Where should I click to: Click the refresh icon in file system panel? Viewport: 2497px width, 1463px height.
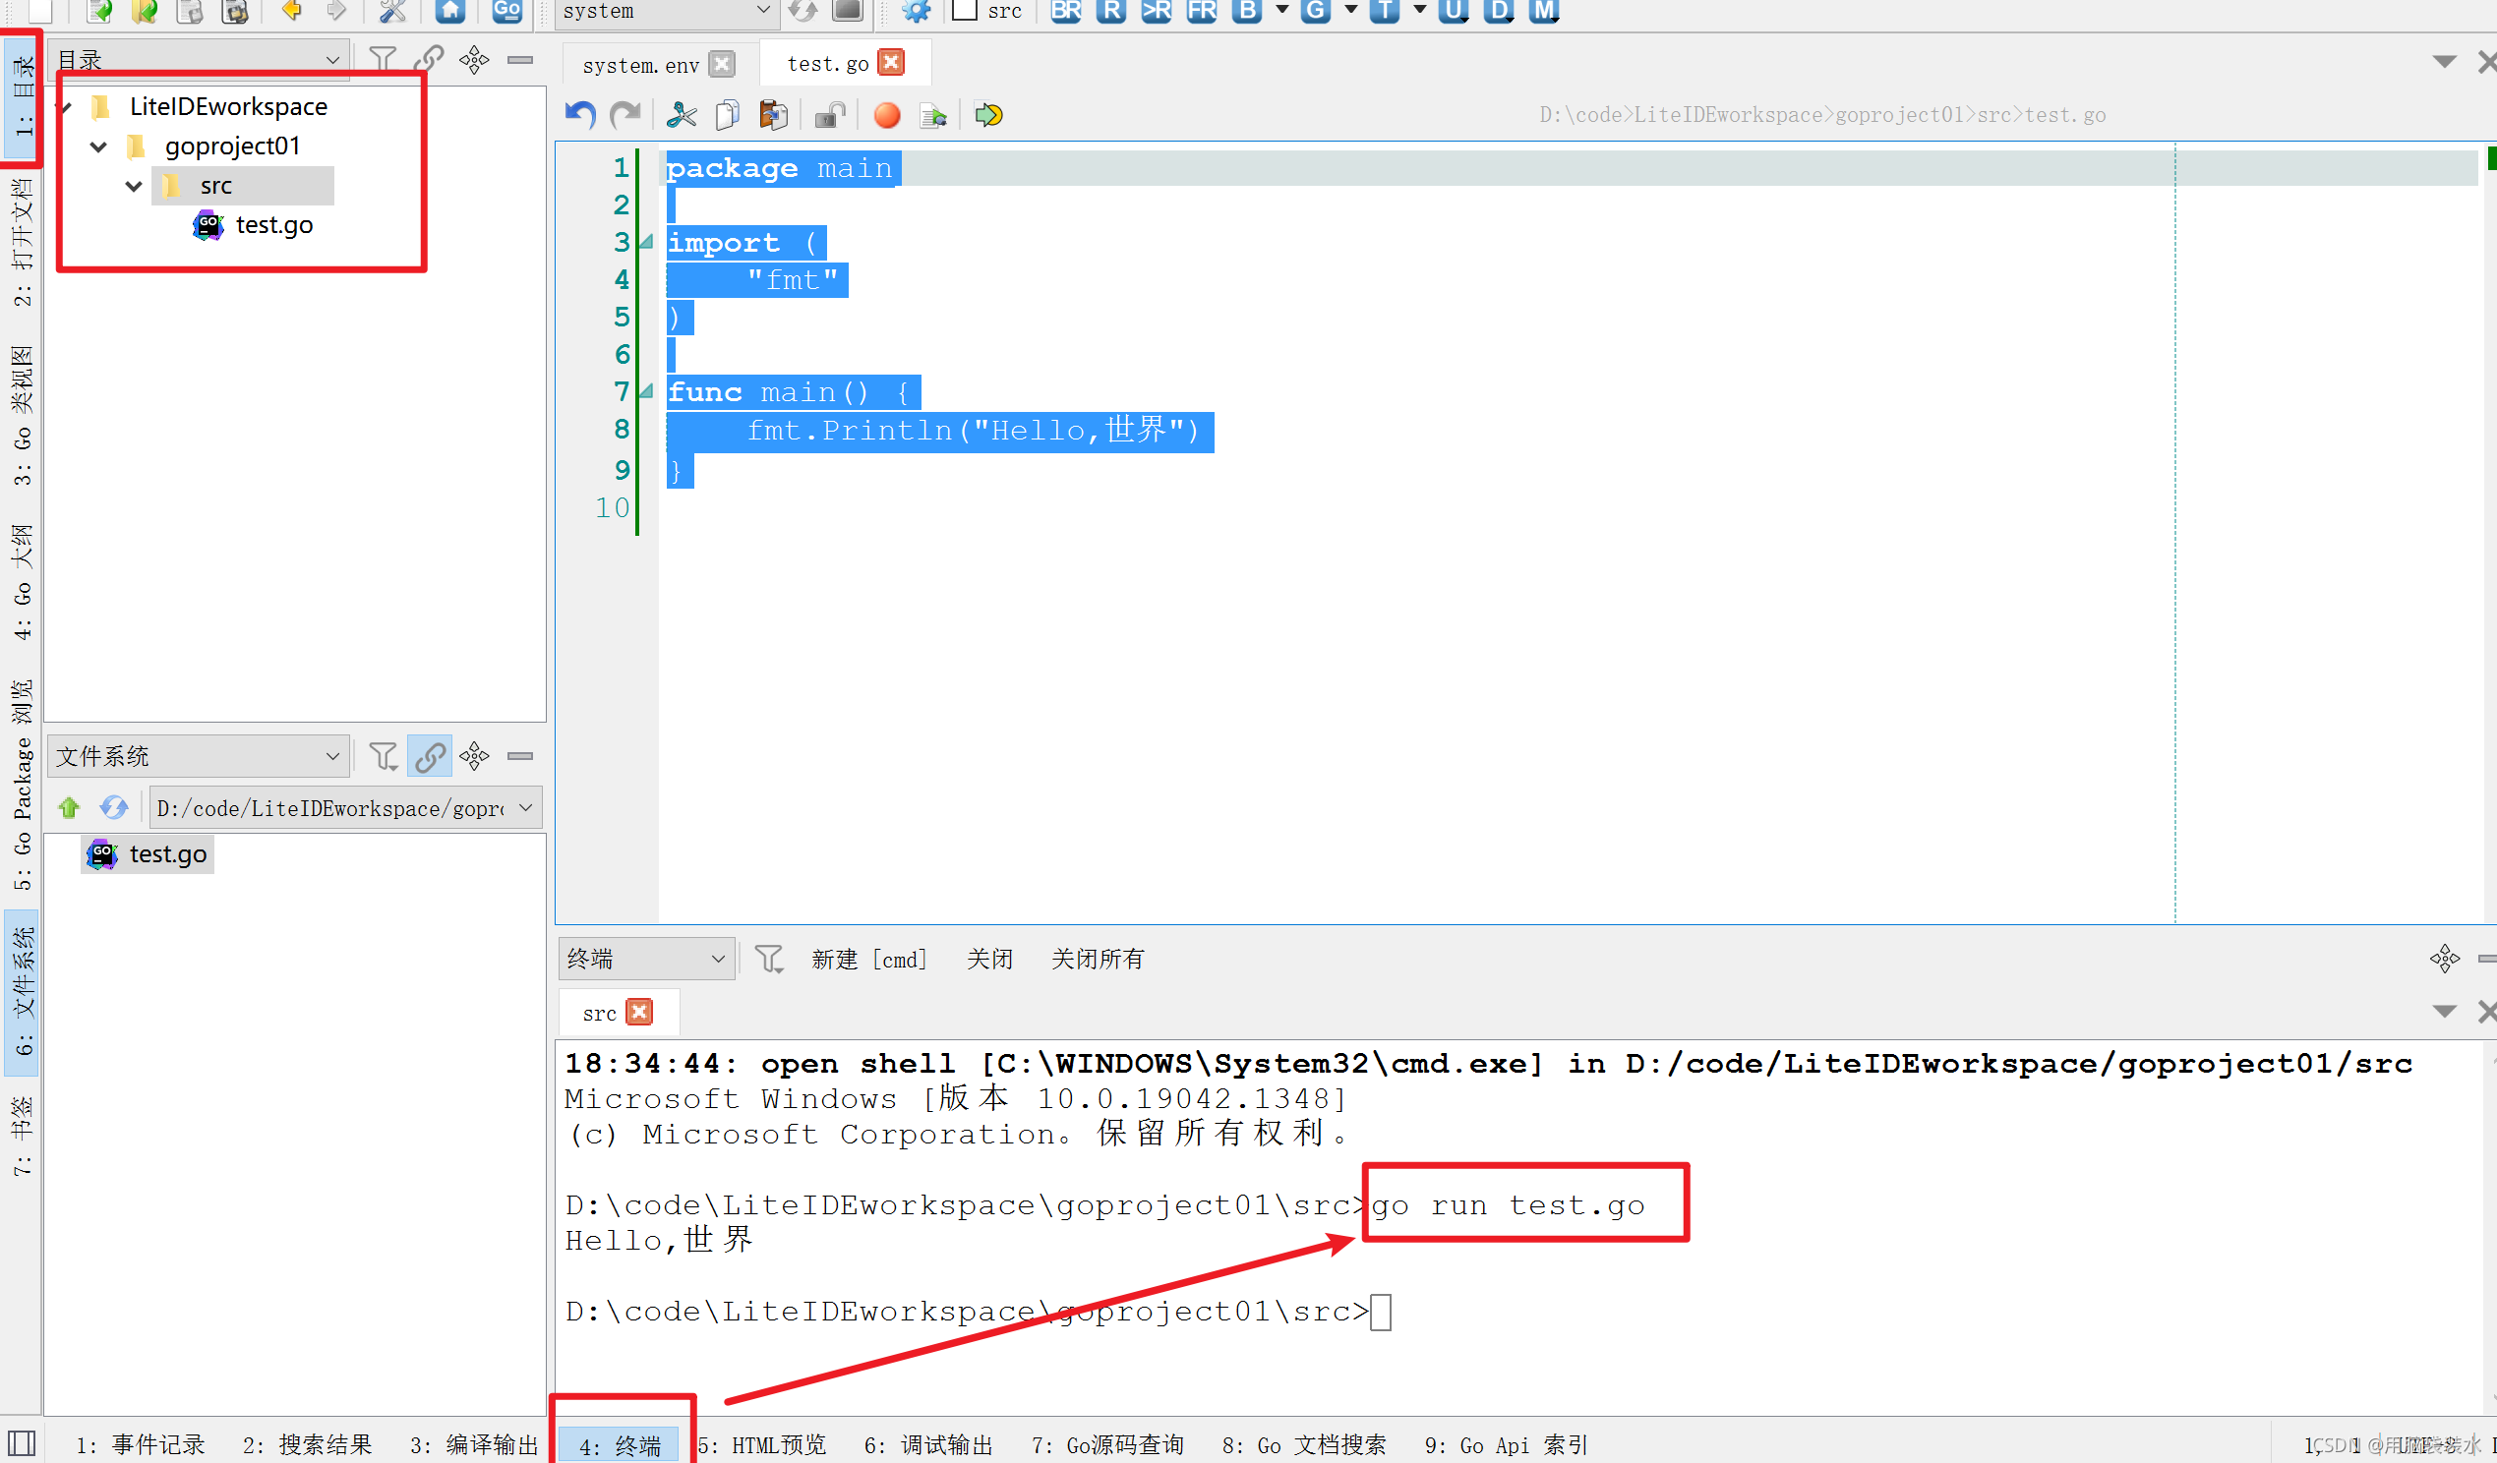114,808
